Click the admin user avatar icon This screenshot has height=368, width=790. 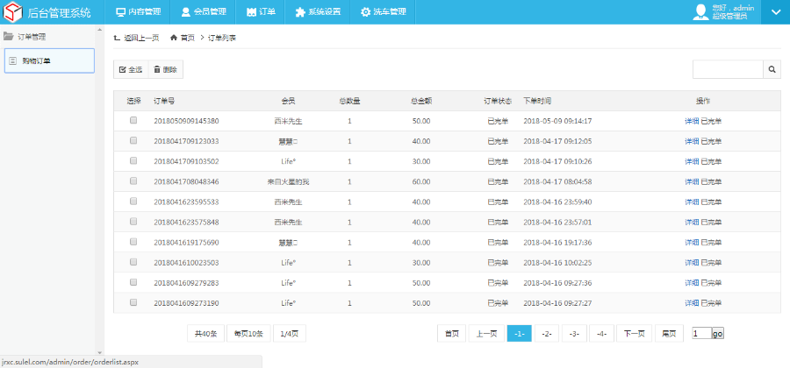tap(701, 11)
